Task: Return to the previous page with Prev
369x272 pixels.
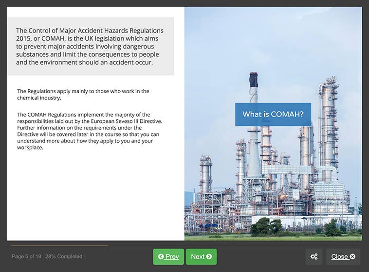Action: (168, 256)
